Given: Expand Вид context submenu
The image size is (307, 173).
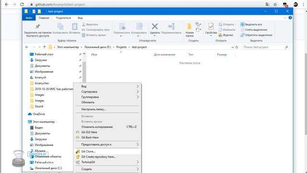Looking at the screenshot, I should (107, 86).
